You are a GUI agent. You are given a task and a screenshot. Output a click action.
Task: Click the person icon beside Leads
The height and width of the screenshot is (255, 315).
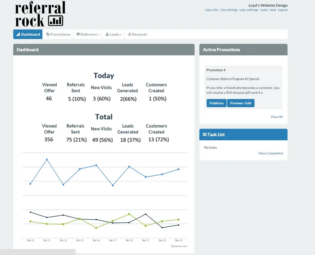click(107, 34)
